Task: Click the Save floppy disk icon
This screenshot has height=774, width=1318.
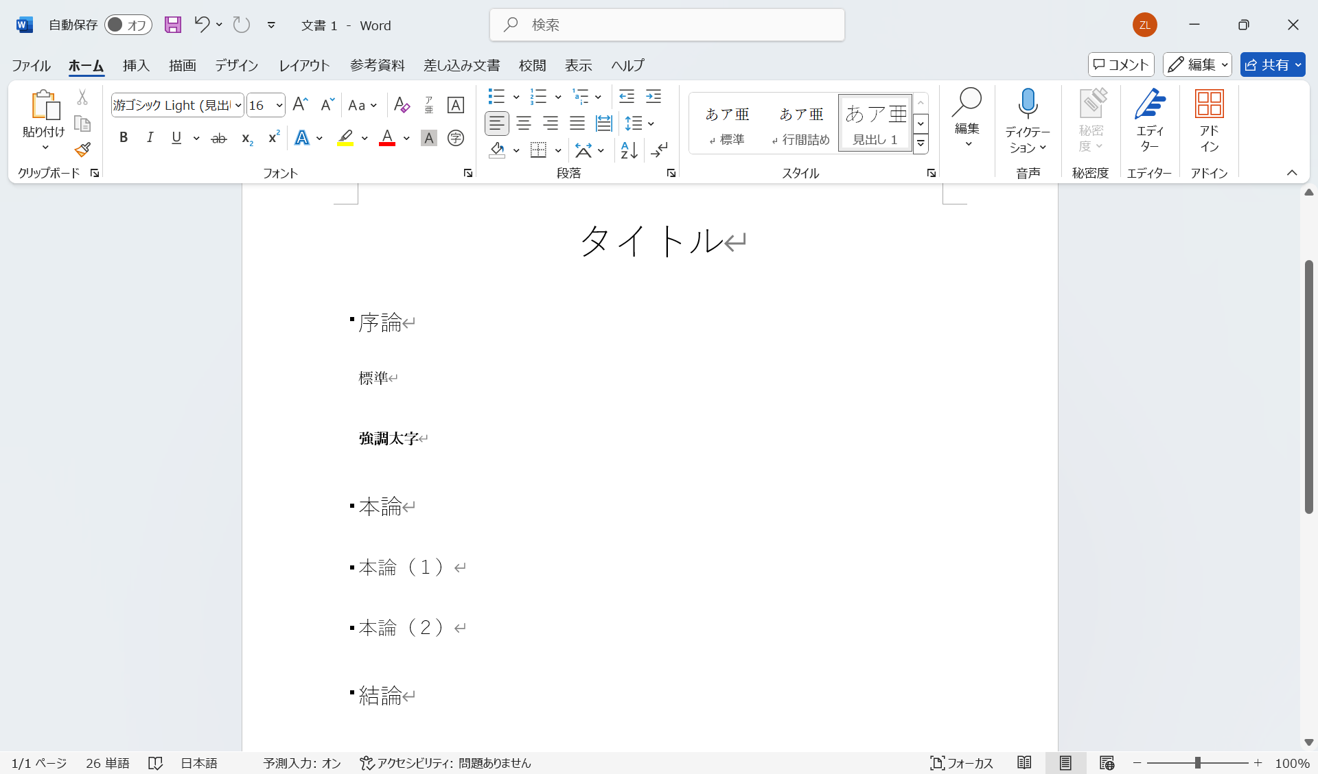Action: click(173, 25)
